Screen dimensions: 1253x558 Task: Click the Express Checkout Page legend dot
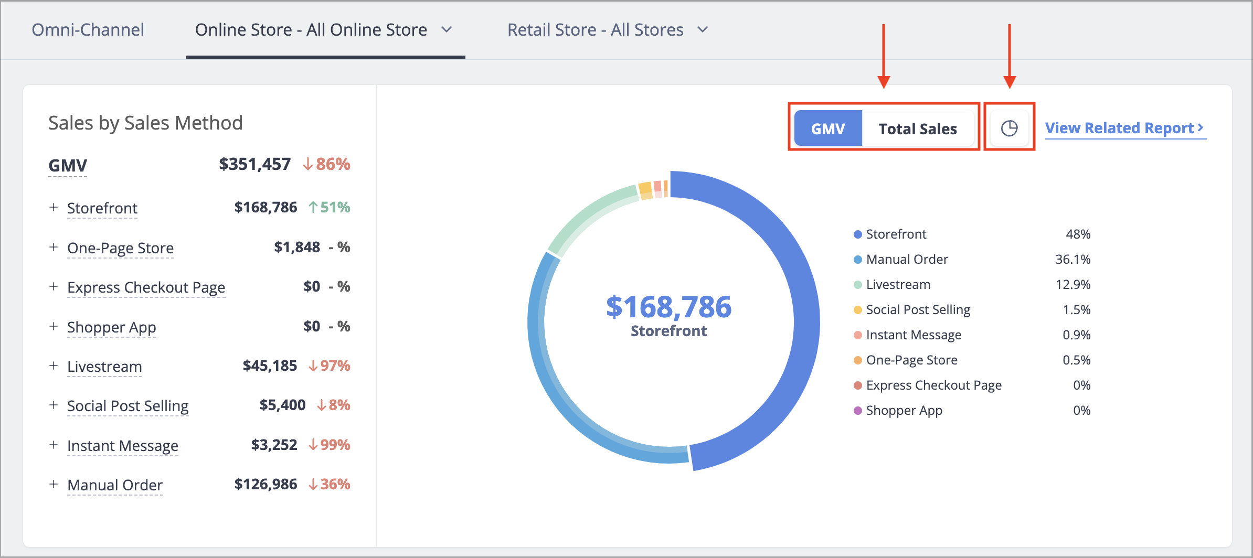pos(858,385)
